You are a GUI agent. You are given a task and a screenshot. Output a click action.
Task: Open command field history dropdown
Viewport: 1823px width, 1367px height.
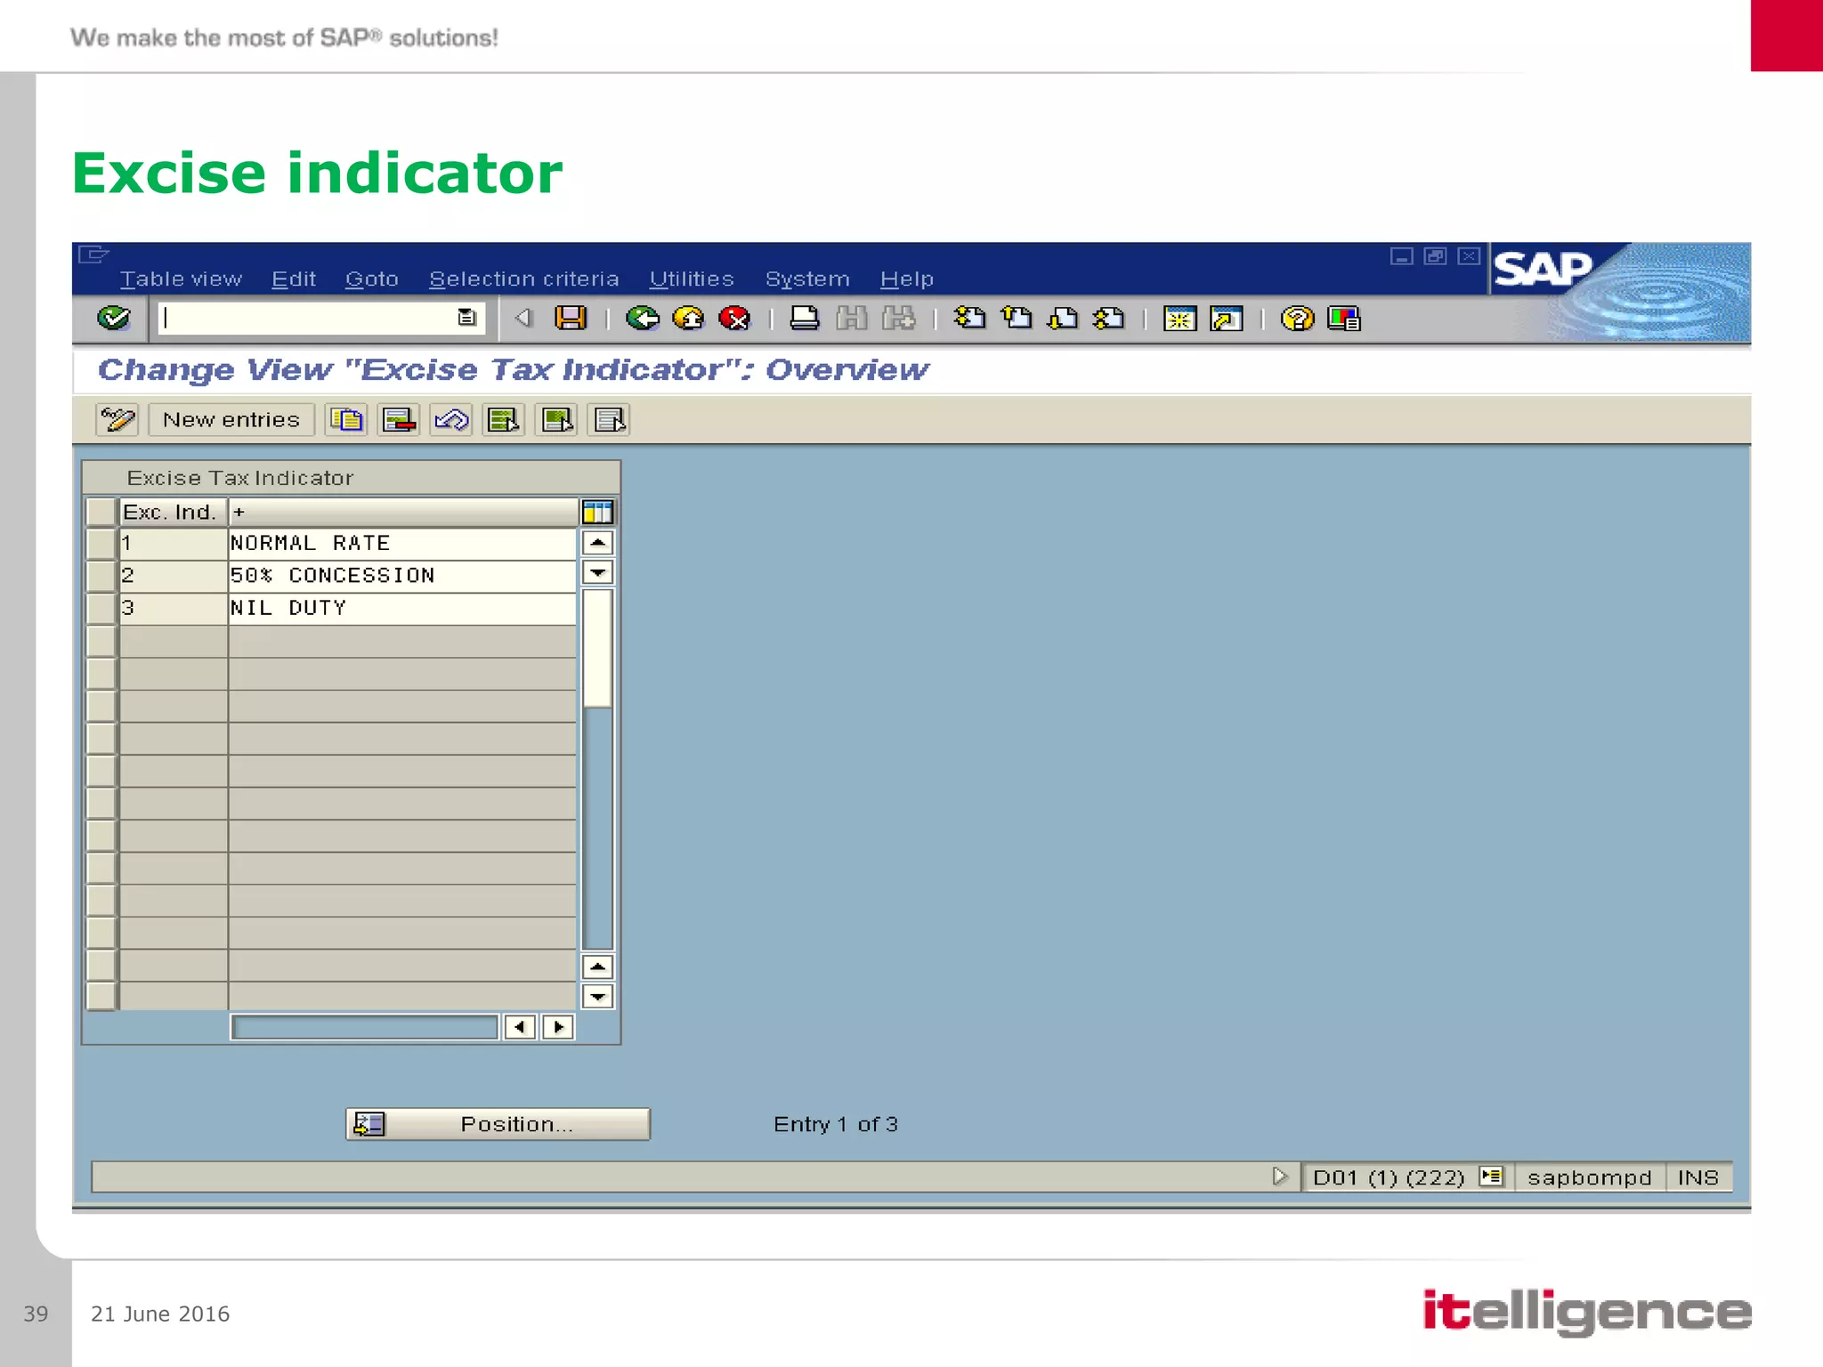466,318
